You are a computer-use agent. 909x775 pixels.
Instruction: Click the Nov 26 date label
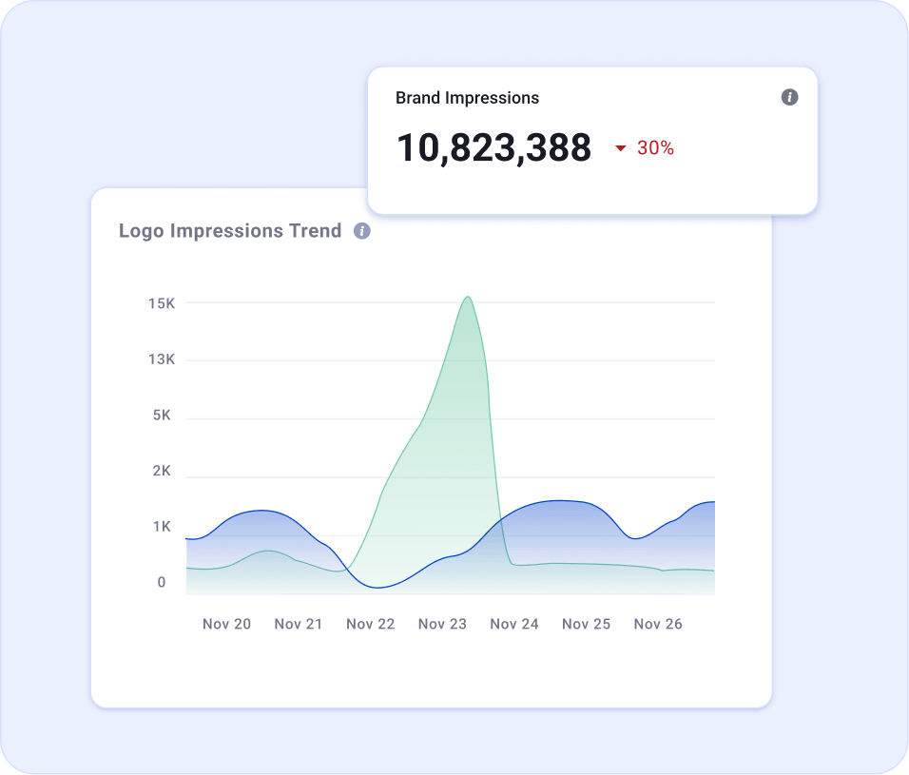[658, 624]
